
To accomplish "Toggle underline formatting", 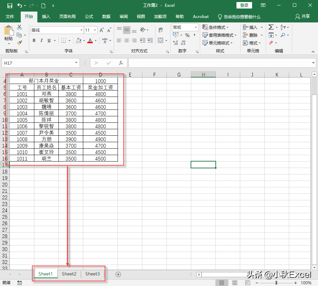I will [x=49, y=40].
